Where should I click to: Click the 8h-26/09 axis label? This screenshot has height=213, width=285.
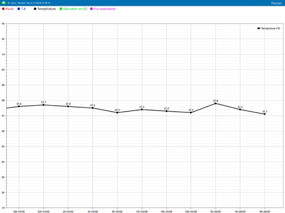(265, 211)
